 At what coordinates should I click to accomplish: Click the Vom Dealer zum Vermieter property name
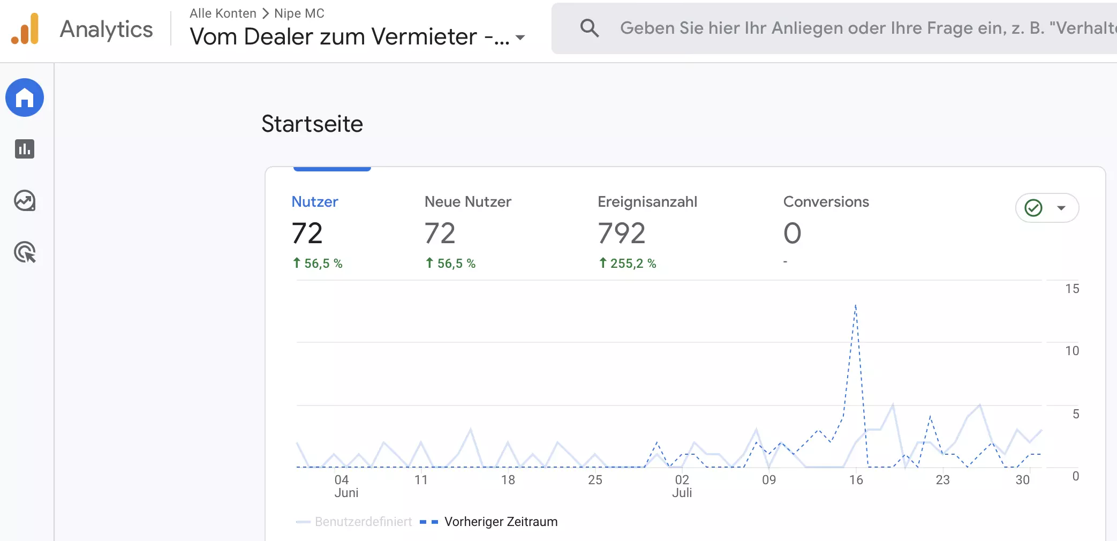(350, 36)
